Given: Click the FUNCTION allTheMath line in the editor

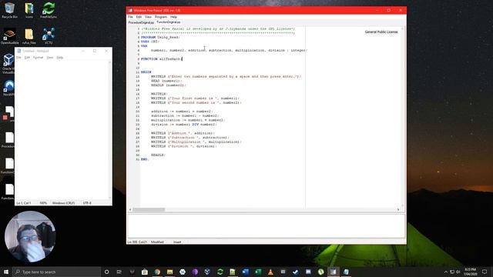Looking at the screenshot, I should (x=162, y=59).
